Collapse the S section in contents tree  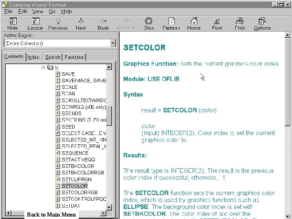pyautogui.click(x=43, y=68)
